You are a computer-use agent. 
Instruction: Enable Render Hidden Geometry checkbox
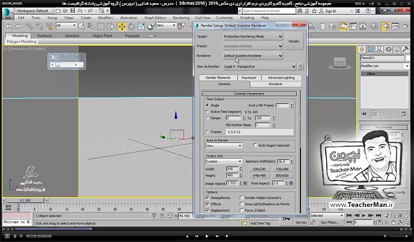click(x=241, y=197)
